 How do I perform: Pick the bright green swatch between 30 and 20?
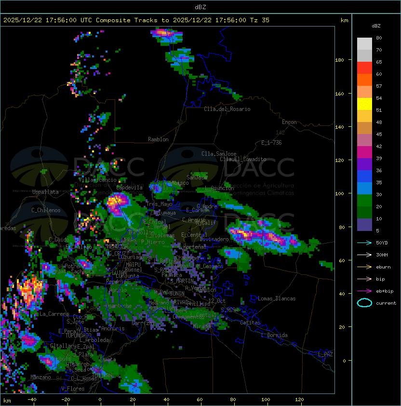[364, 201]
